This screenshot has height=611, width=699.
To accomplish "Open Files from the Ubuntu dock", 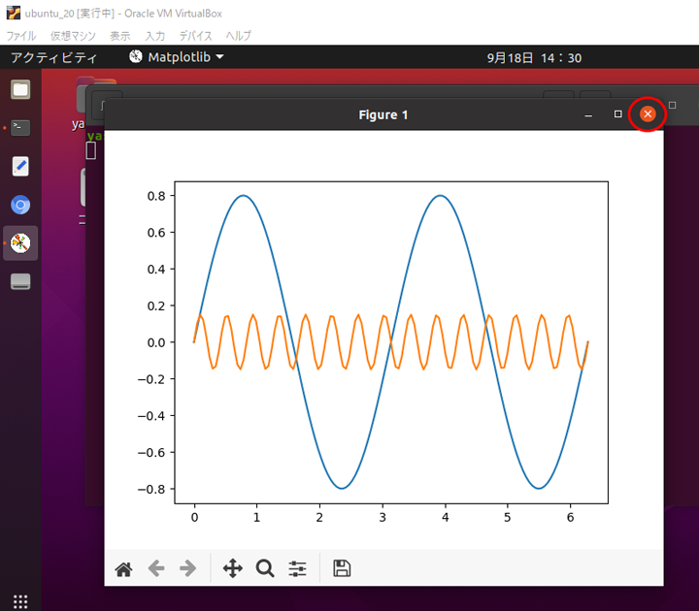I will coord(20,89).
